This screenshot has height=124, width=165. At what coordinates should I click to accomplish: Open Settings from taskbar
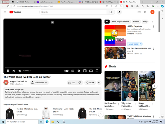click(58, 122)
